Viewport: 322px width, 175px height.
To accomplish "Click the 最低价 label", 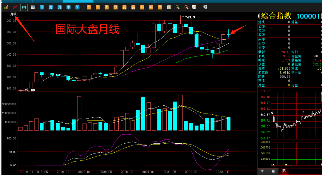I will click(x=296, y=65).
